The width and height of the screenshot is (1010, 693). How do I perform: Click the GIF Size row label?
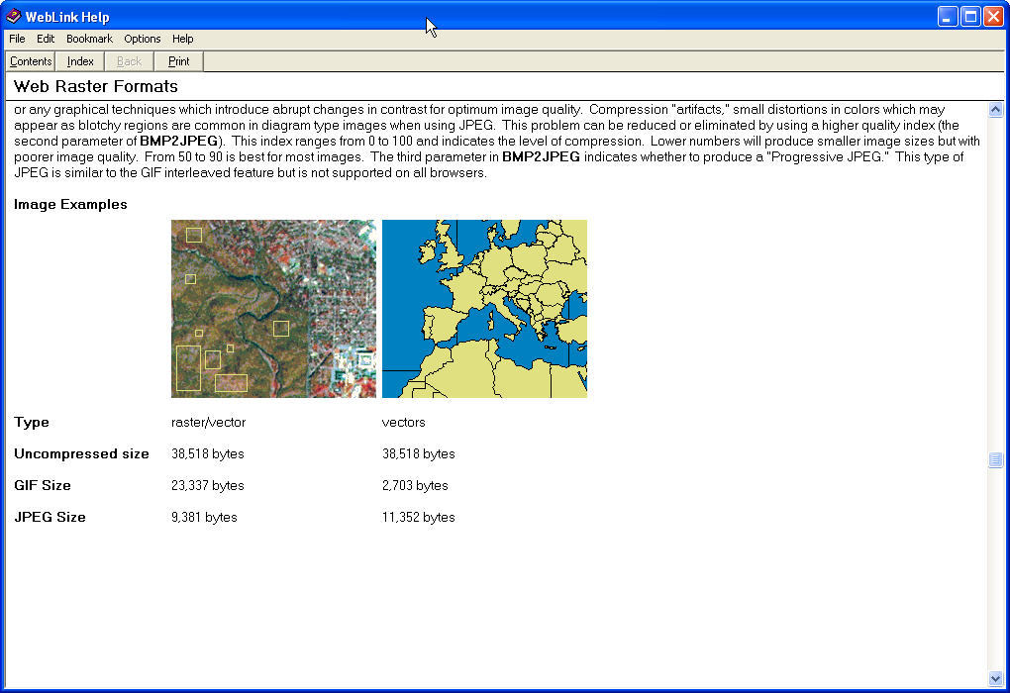click(43, 485)
